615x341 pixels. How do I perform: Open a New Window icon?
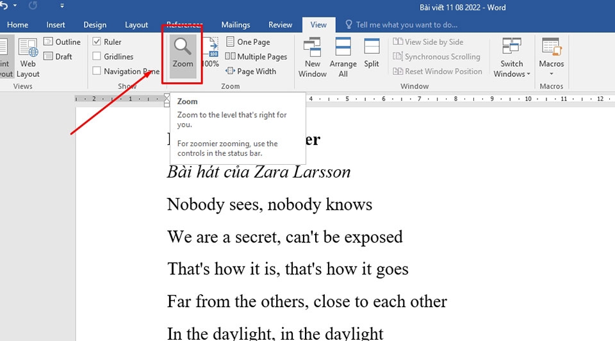point(312,58)
